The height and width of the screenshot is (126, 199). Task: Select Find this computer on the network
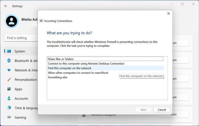tap(105, 68)
